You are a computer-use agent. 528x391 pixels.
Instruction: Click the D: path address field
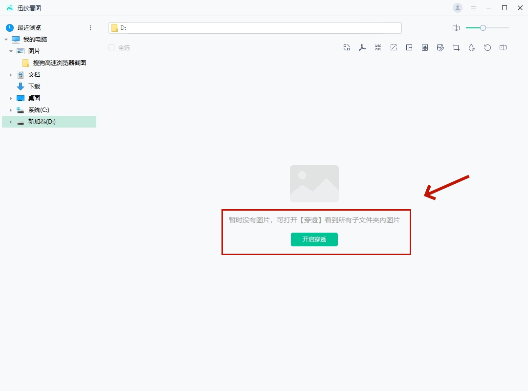tap(255, 28)
